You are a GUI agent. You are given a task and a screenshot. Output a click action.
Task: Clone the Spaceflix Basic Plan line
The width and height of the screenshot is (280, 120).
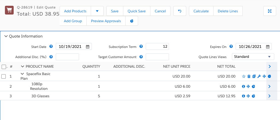pos(254,76)
